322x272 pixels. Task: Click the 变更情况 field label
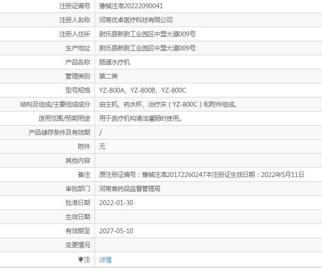tap(78, 245)
